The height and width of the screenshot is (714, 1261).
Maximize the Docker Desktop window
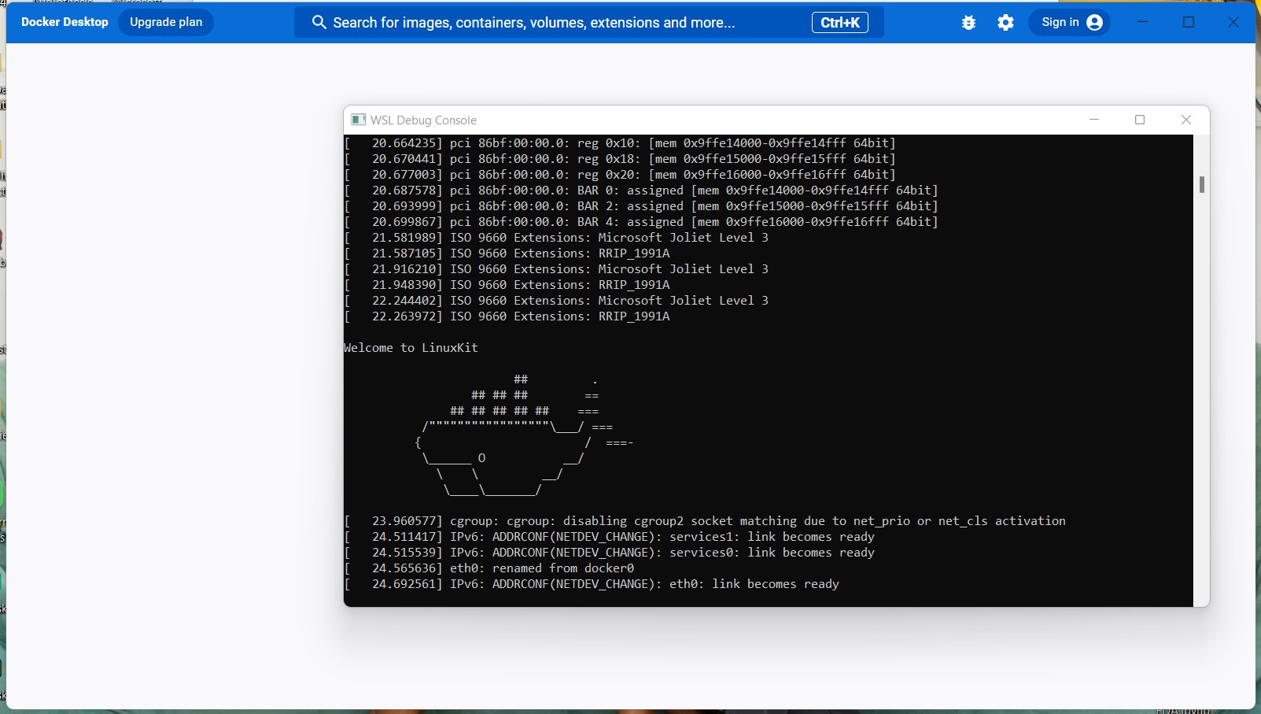tap(1189, 22)
